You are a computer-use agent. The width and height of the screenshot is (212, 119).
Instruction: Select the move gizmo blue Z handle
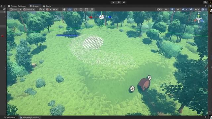(110, 17)
